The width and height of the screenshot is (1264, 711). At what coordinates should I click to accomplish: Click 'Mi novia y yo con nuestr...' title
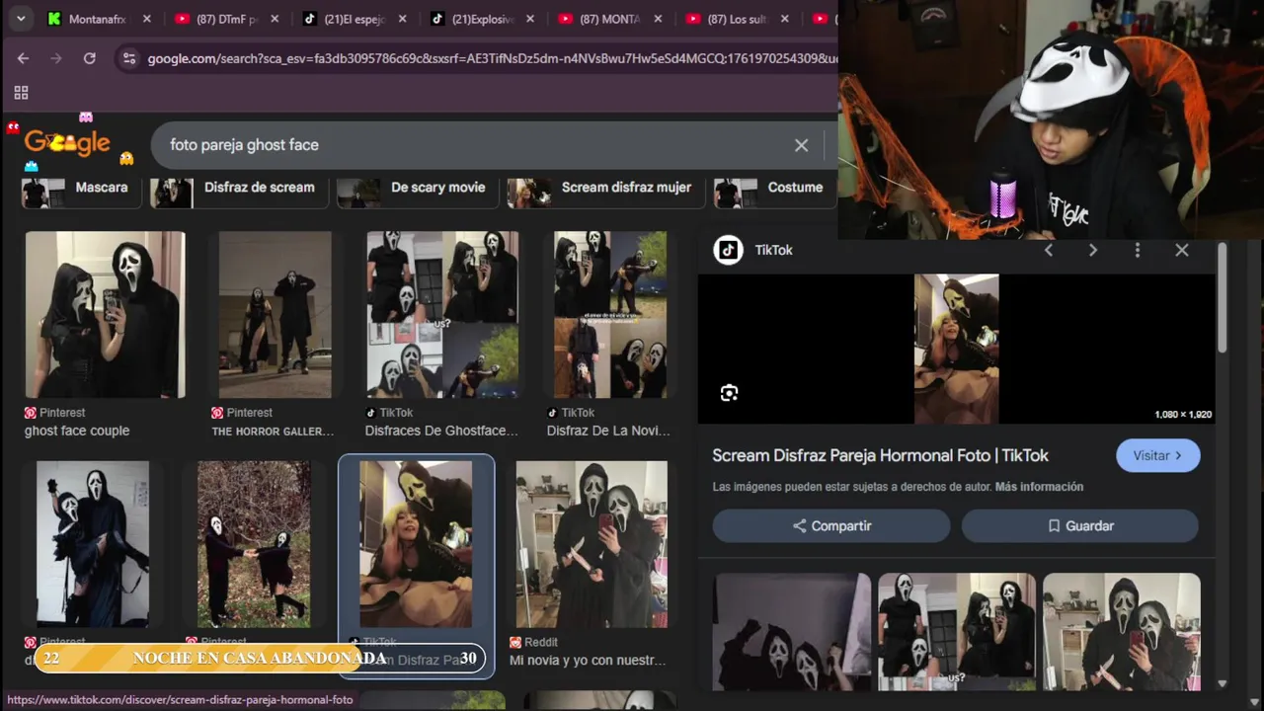(x=588, y=661)
